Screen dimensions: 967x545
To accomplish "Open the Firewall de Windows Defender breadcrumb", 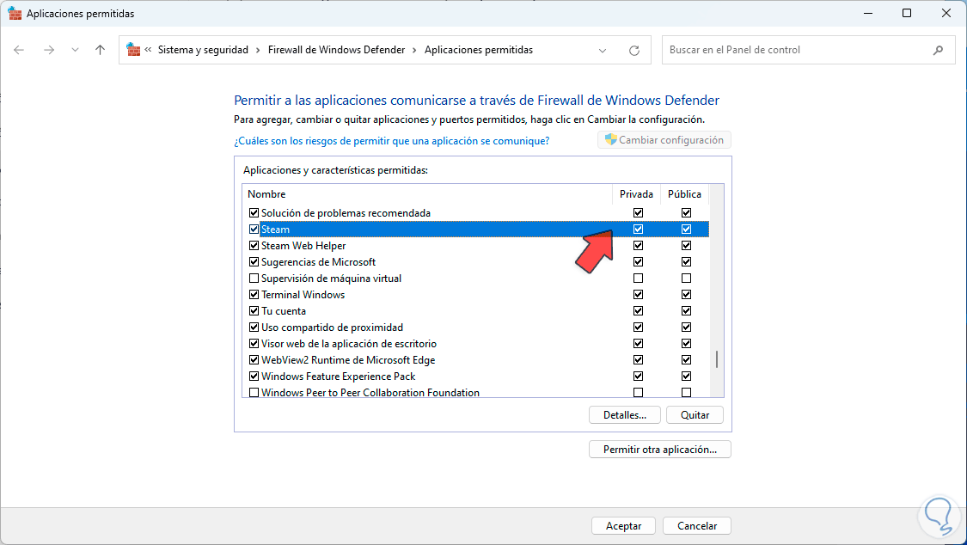I will click(337, 50).
